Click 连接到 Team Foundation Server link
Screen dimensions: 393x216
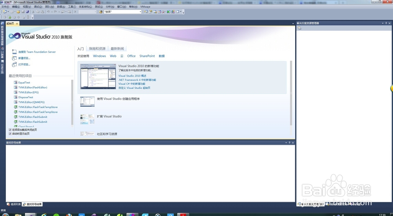(37, 52)
